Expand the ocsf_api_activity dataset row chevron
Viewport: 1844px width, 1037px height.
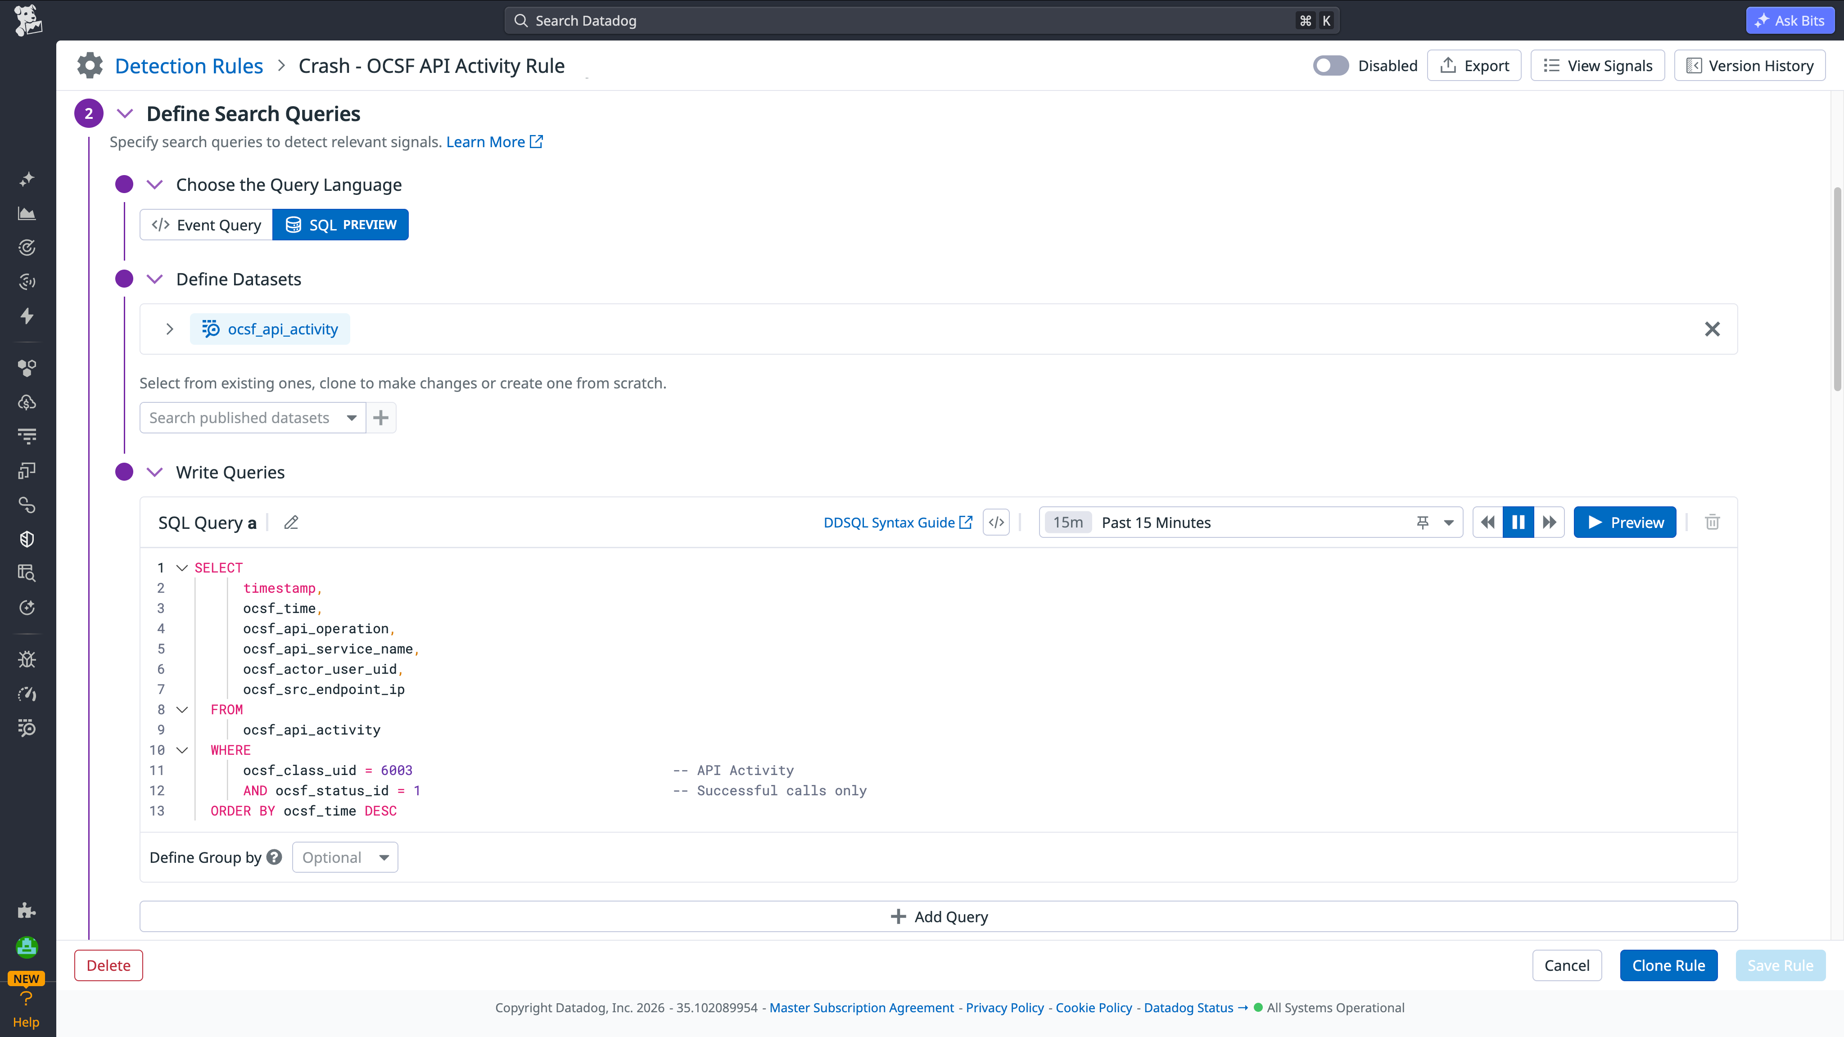(x=170, y=329)
